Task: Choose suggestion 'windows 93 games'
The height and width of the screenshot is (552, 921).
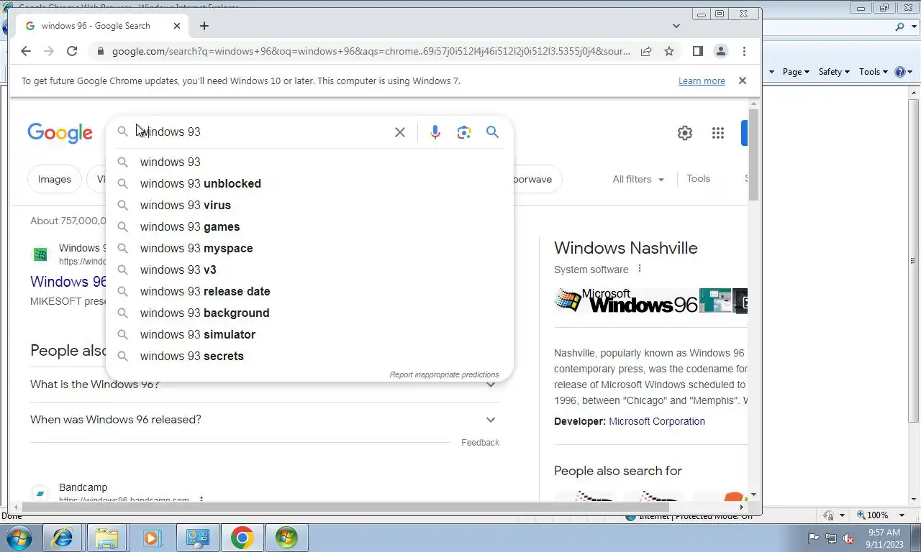Action: pyautogui.click(x=309, y=226)
